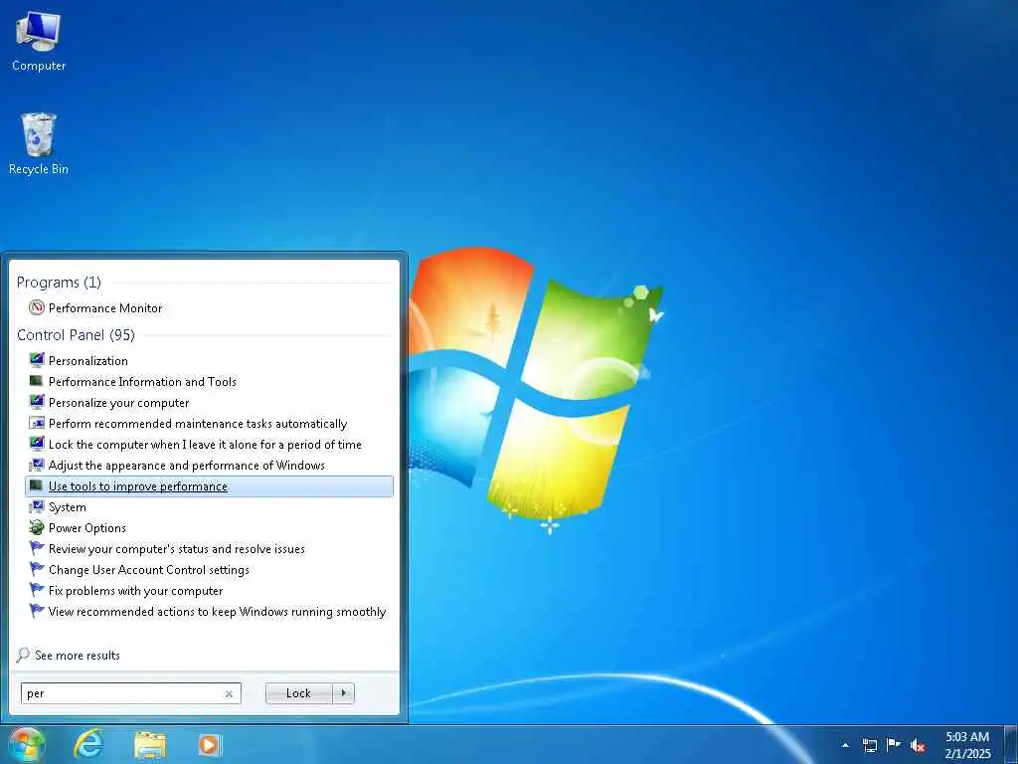Click the System result icon

(x=37, y=506)
